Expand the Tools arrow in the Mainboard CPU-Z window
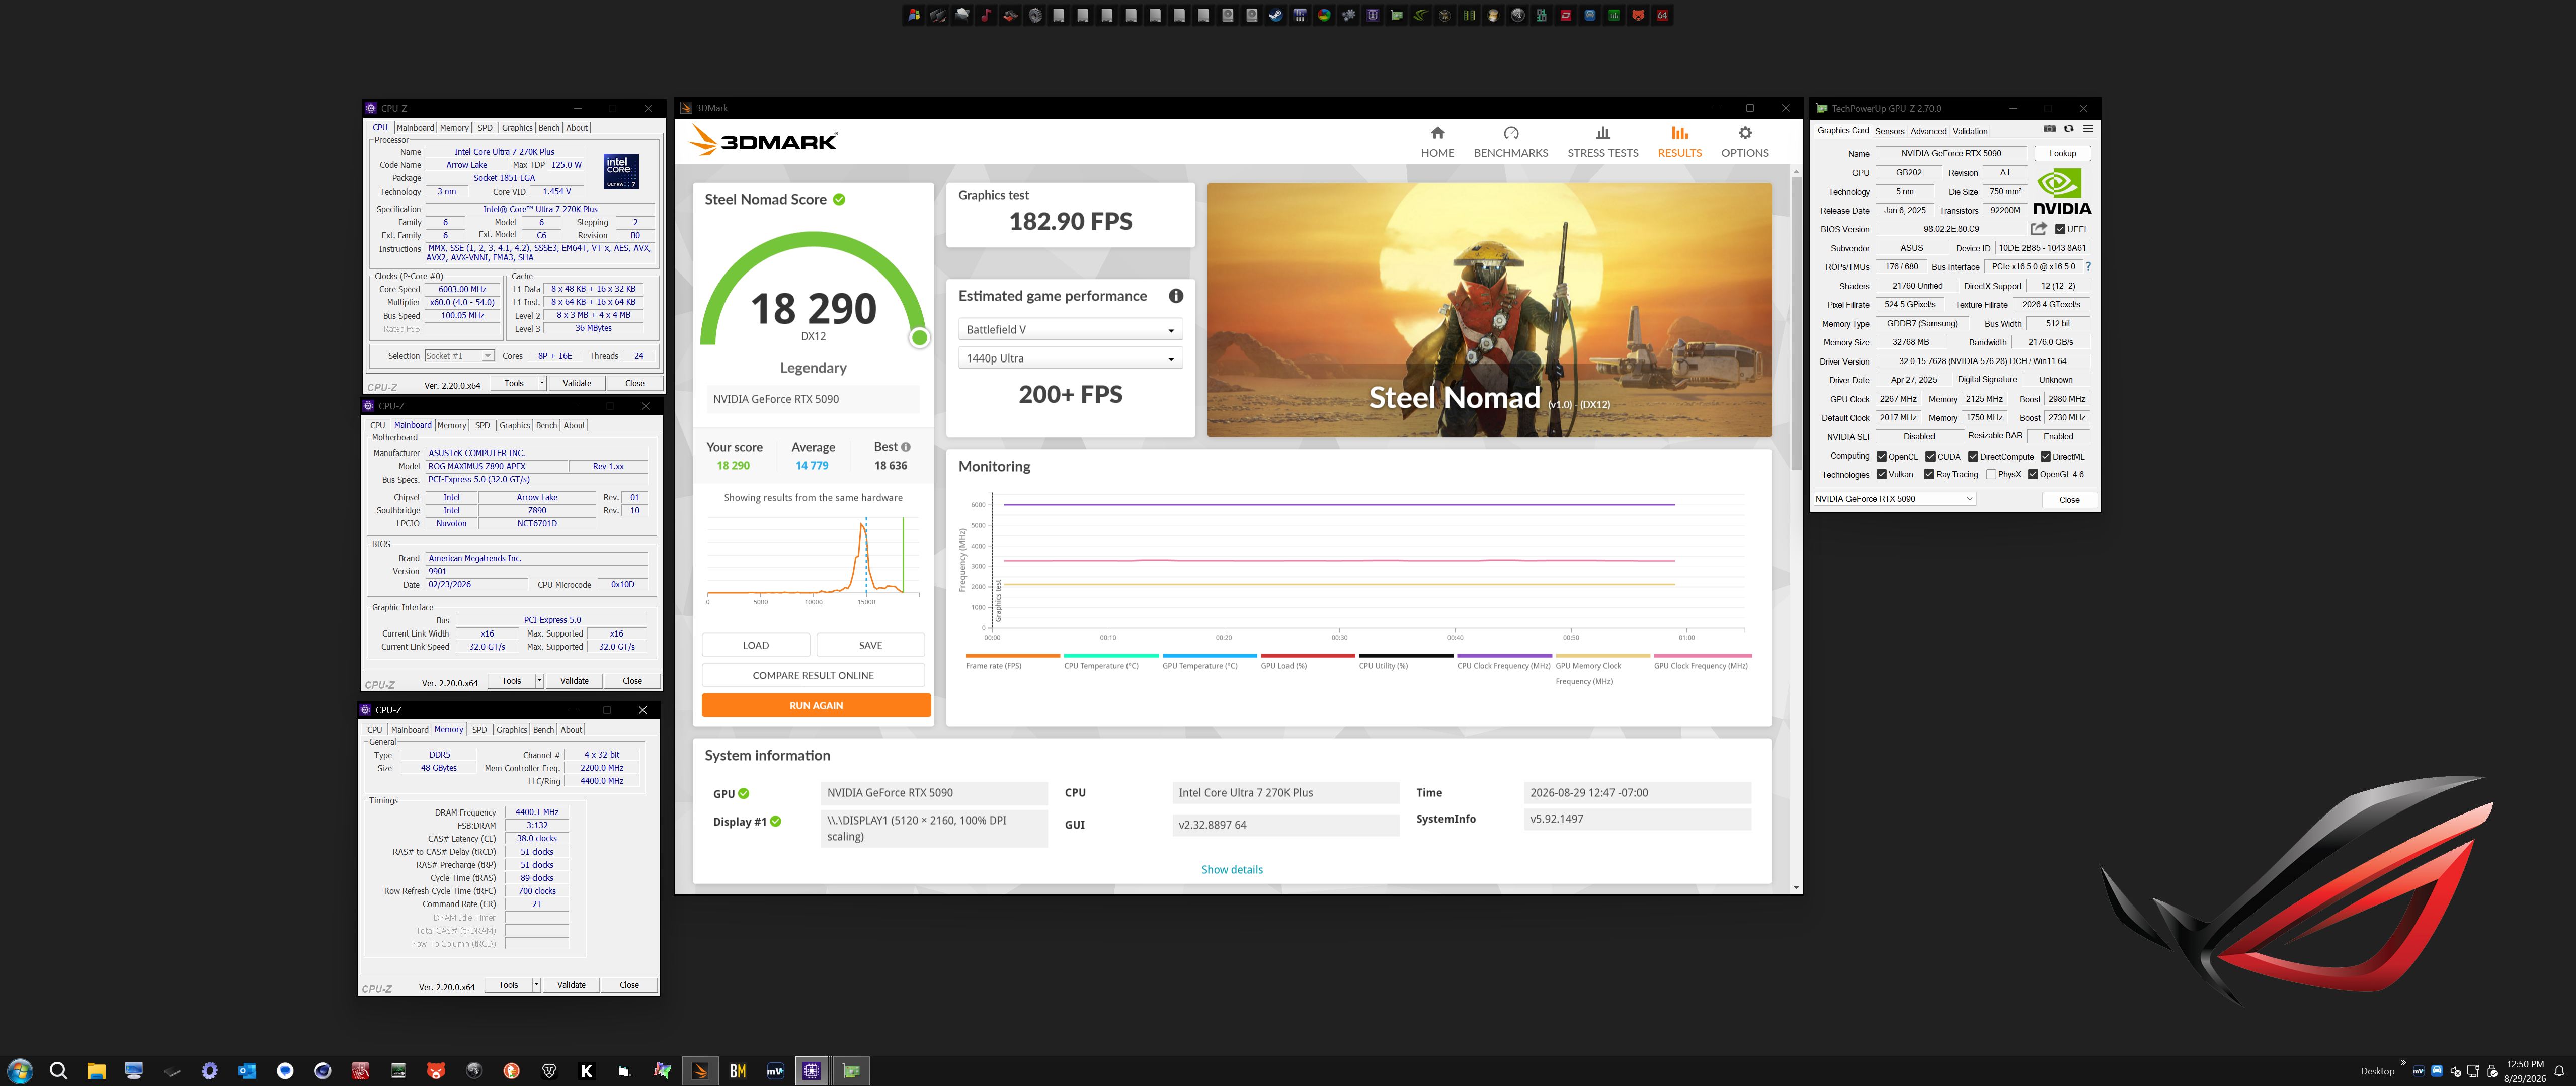Viewport: 2576px width, 1086px height. [x=540, y=681]
